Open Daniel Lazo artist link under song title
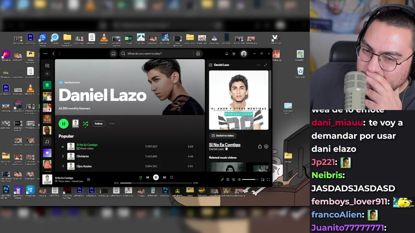415x233 pixels. coord(216,149)
